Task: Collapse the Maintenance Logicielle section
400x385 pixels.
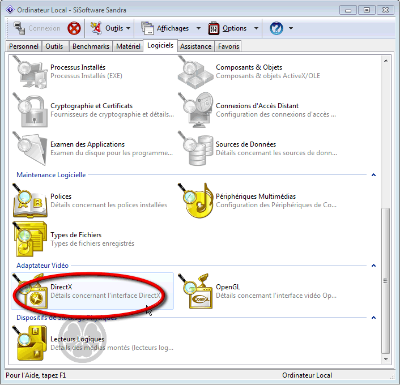Action: [x=374, y=175]
